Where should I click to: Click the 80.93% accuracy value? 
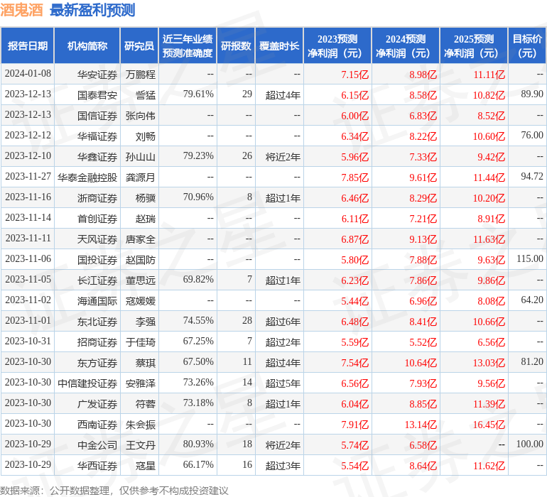[x=198, y=444]
